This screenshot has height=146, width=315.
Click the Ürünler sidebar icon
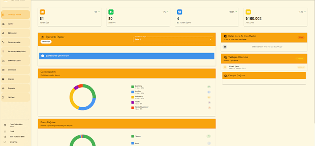coord(3,79)
